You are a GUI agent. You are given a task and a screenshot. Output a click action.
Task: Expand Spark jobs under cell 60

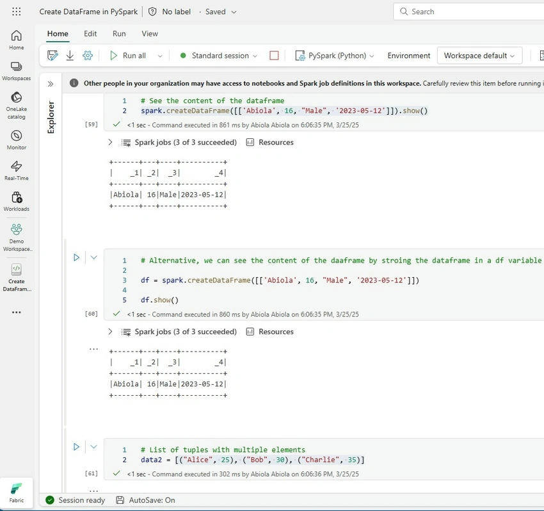tap(110, 332)
